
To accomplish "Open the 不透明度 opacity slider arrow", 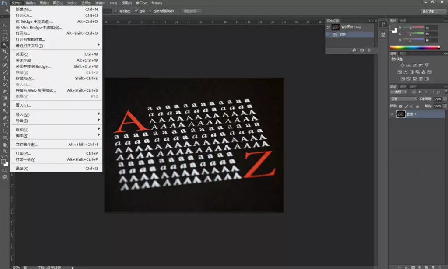I will (x=445, y=99).
